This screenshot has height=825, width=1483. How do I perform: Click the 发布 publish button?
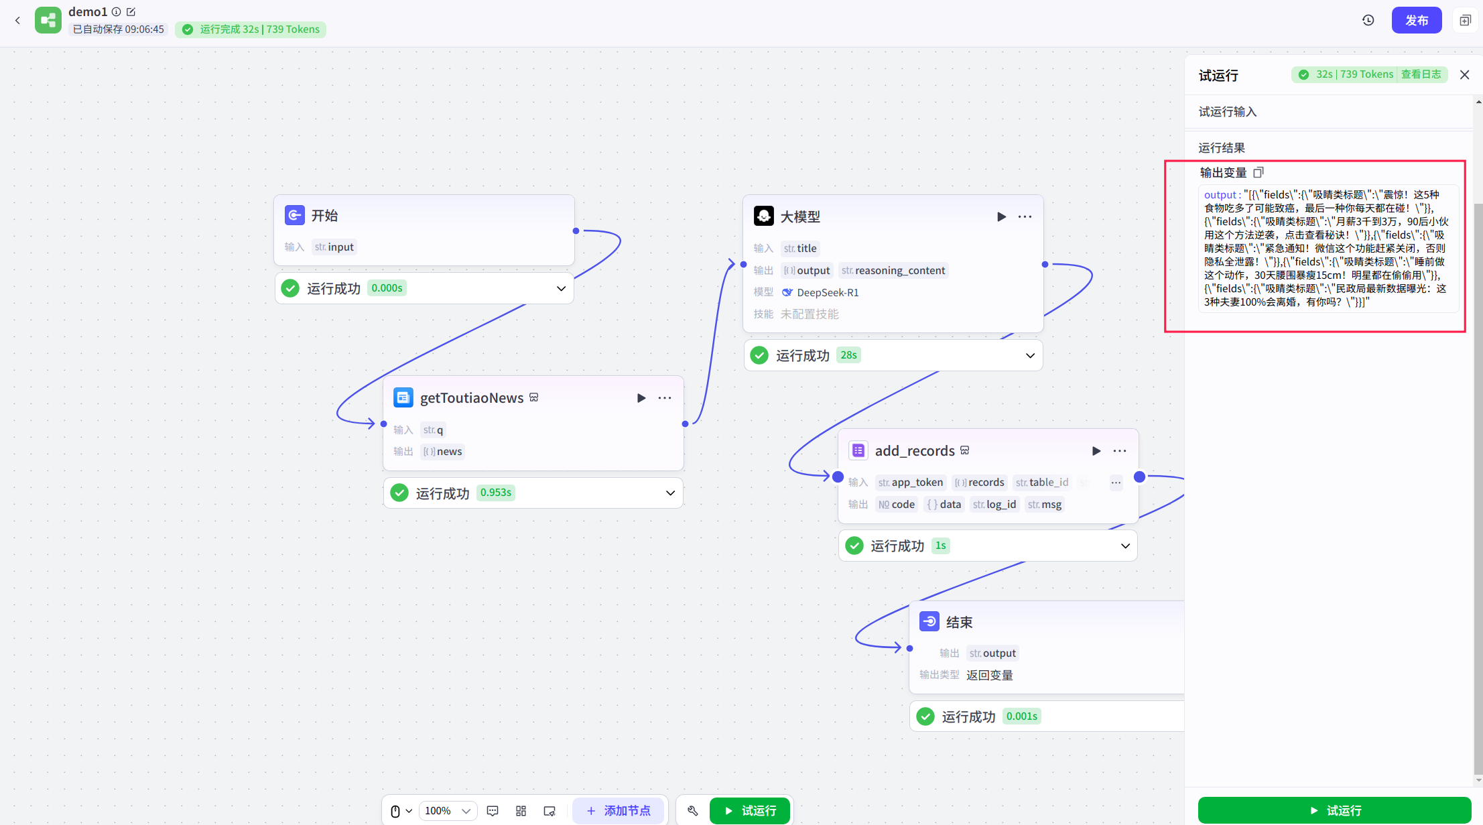click(x=1416, y=20)
